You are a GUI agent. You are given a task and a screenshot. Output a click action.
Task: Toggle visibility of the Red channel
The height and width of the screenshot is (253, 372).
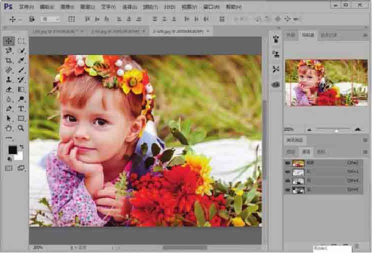287,172
